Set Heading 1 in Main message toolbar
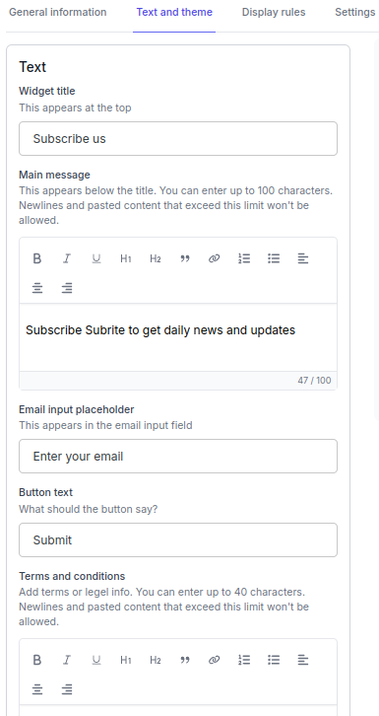Viewport: 379px width, 716px height. [126, 259]
